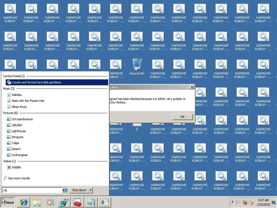Click the red toolbox icon in taskbar

pyautogui.click(x=77, y=202)
